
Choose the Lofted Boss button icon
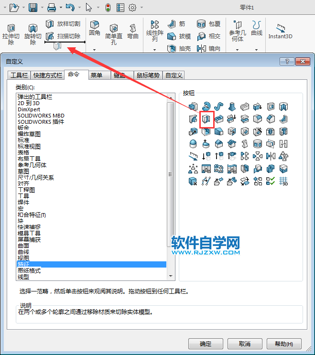[232, 106]
